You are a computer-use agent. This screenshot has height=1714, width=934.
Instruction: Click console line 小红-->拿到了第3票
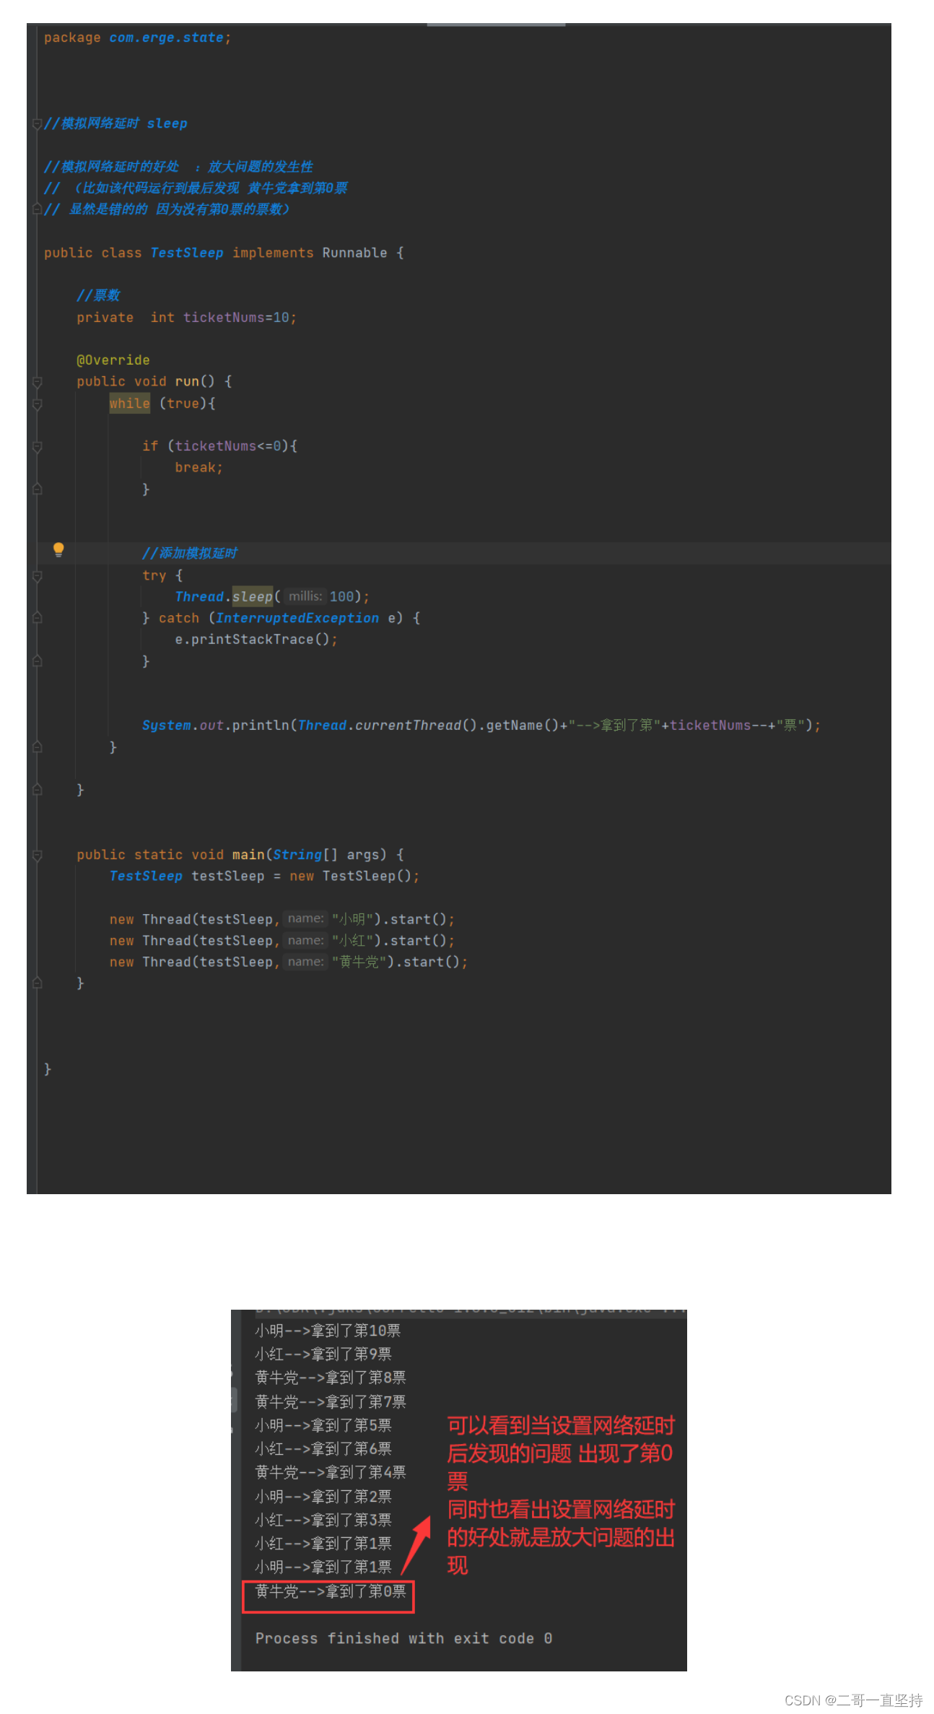(323, 1521)
